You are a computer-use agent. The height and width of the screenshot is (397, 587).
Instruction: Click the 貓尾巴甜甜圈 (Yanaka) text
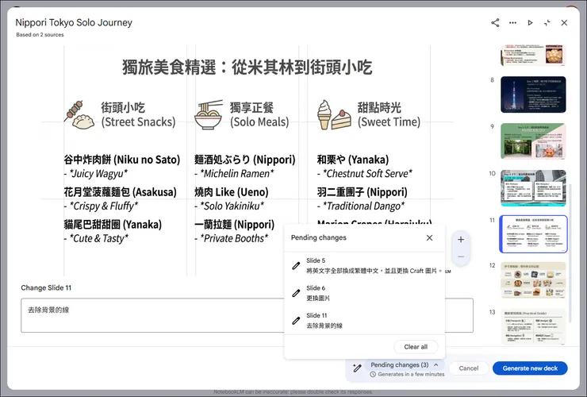pyautogui.click(x=113, y=225)
